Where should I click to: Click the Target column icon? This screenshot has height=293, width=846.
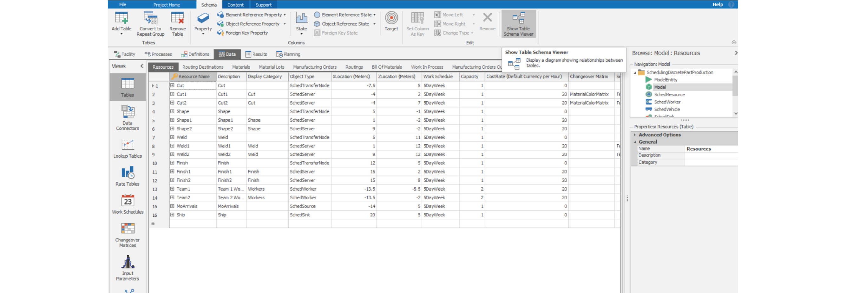(x=391, y=19)
